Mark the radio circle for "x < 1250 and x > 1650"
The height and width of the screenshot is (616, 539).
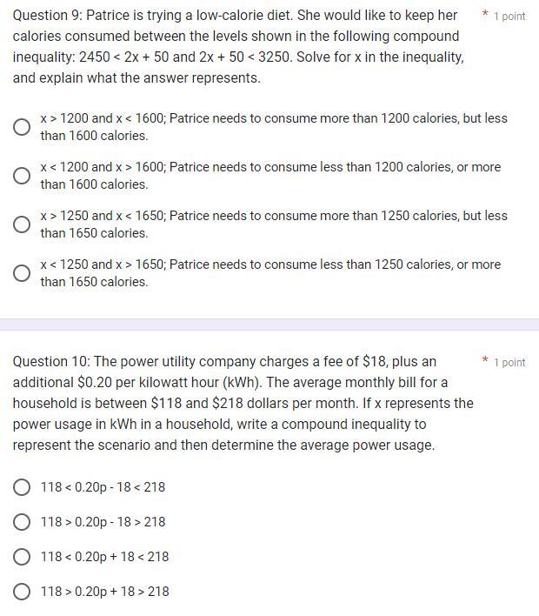coord(23,273)
